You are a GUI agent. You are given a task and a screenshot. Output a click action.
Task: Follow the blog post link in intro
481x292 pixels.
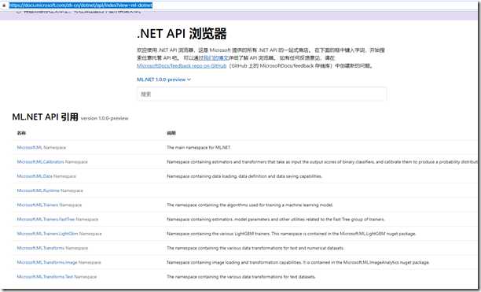click(x=216, y=58)
